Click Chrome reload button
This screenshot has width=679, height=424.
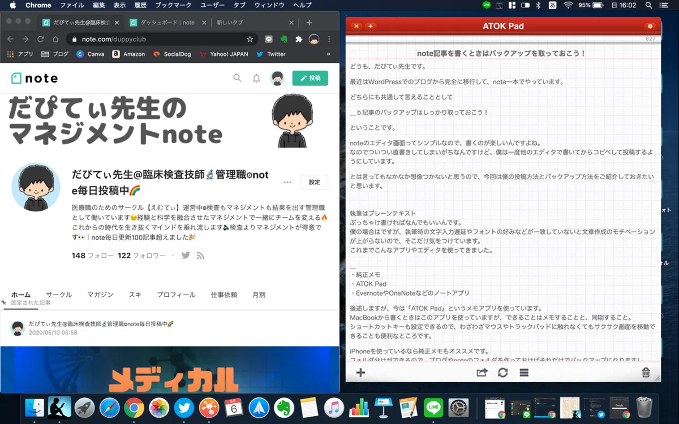(40, 40)
